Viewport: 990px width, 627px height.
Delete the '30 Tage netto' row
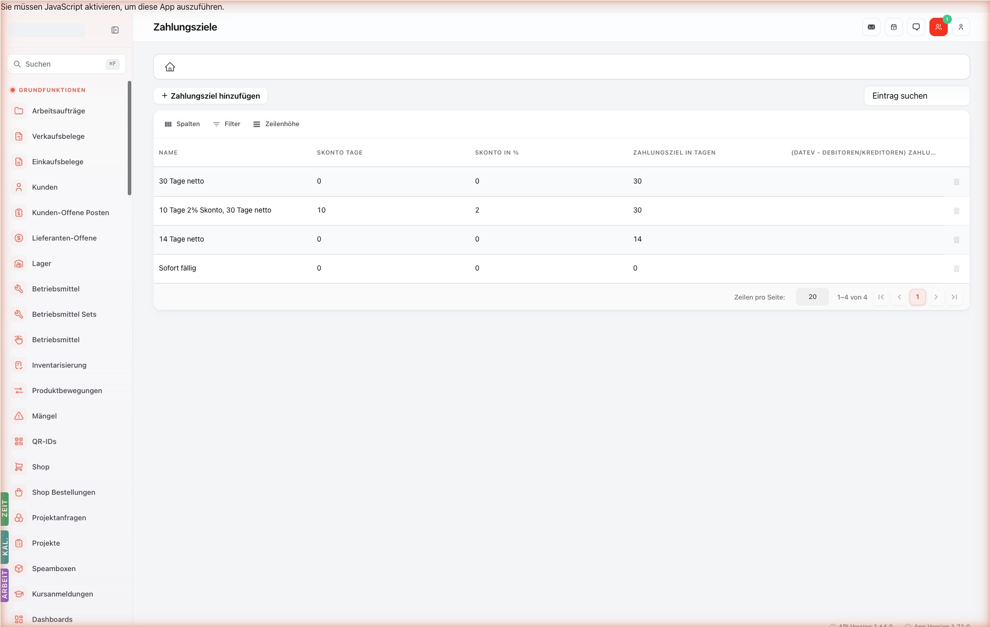(x=956, y=182)
